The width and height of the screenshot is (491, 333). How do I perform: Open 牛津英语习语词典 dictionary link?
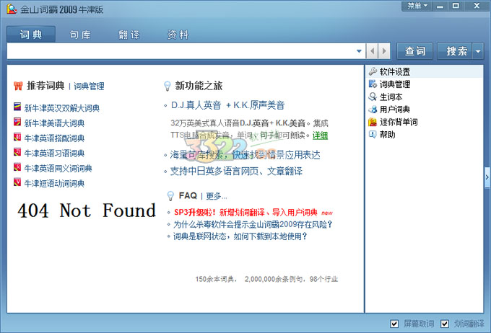click(54, 154)
